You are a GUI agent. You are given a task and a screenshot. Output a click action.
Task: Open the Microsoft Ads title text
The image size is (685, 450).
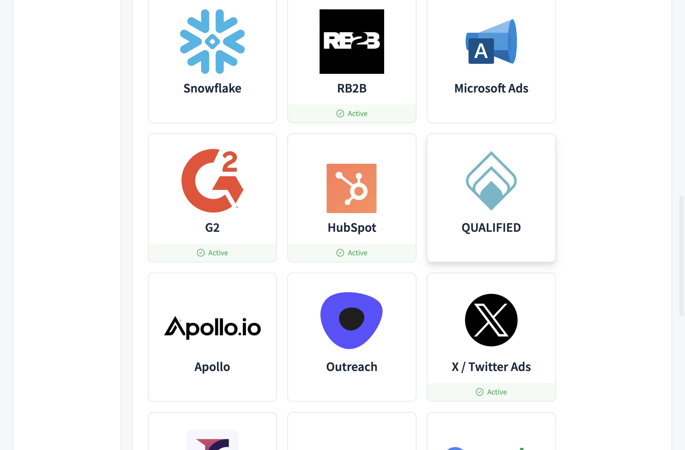(491, 88)
